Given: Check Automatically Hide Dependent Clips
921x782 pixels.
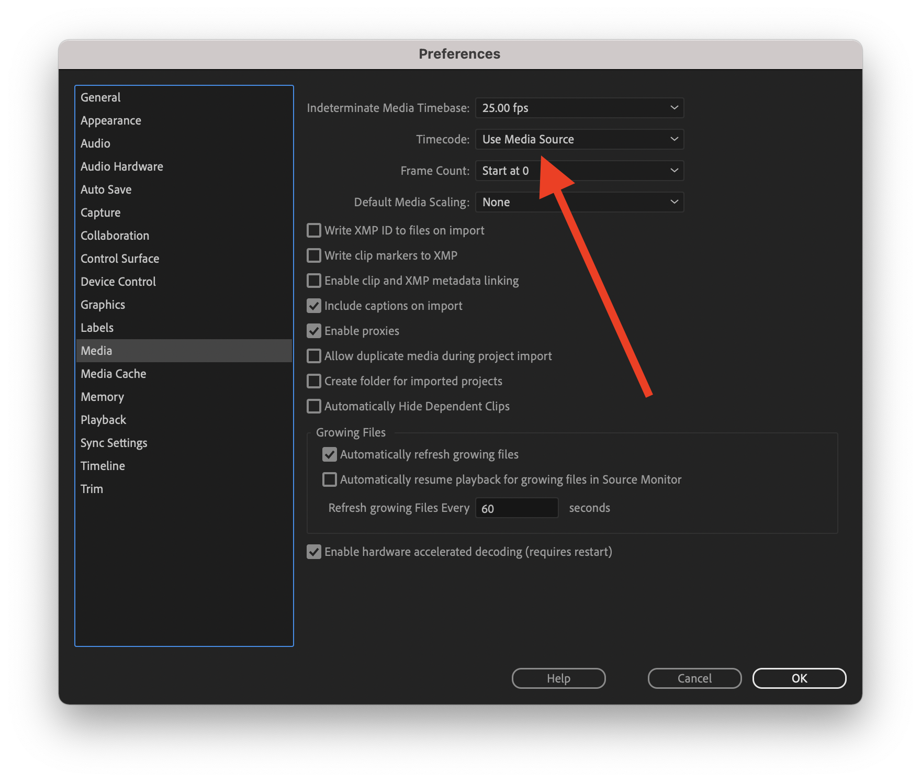Looking at the screenshot, I should 313,406.
